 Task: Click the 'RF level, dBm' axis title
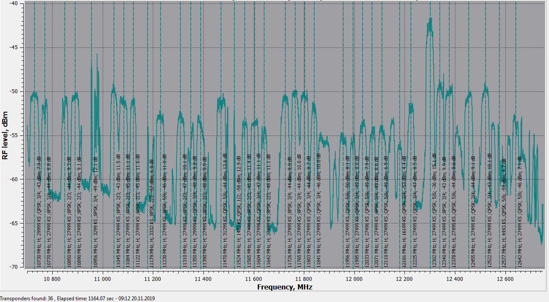5,135
